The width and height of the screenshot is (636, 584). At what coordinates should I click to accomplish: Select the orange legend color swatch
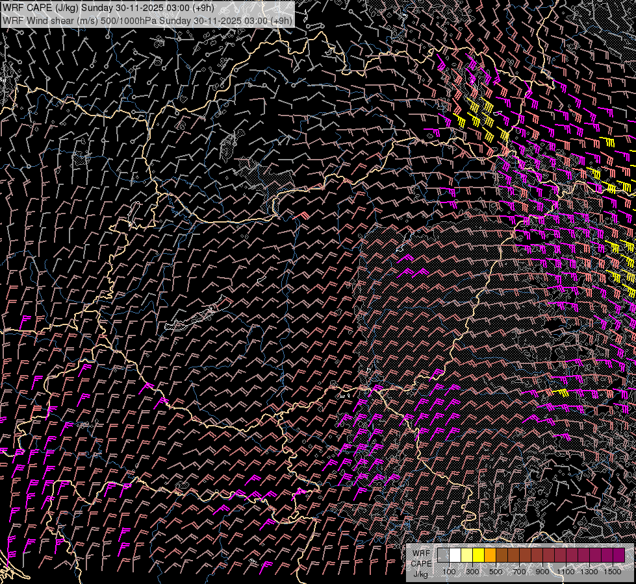[x=490, y=555]
